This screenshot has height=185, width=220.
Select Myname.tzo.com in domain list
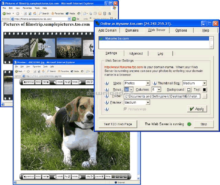tap(154, 38)
